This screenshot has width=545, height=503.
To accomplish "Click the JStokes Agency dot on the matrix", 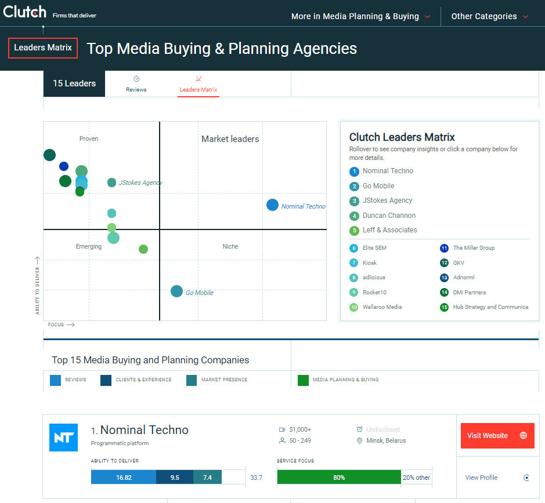I will point(111,183).
